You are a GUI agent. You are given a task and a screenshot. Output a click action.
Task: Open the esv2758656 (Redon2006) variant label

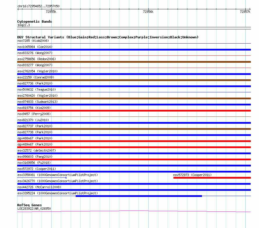37,59
